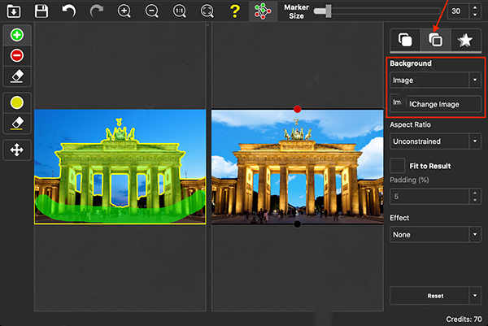This screenshot has width=488, height=326.
Task: Fit image to view with zoom-fit icon
Action: coord(207,11)
